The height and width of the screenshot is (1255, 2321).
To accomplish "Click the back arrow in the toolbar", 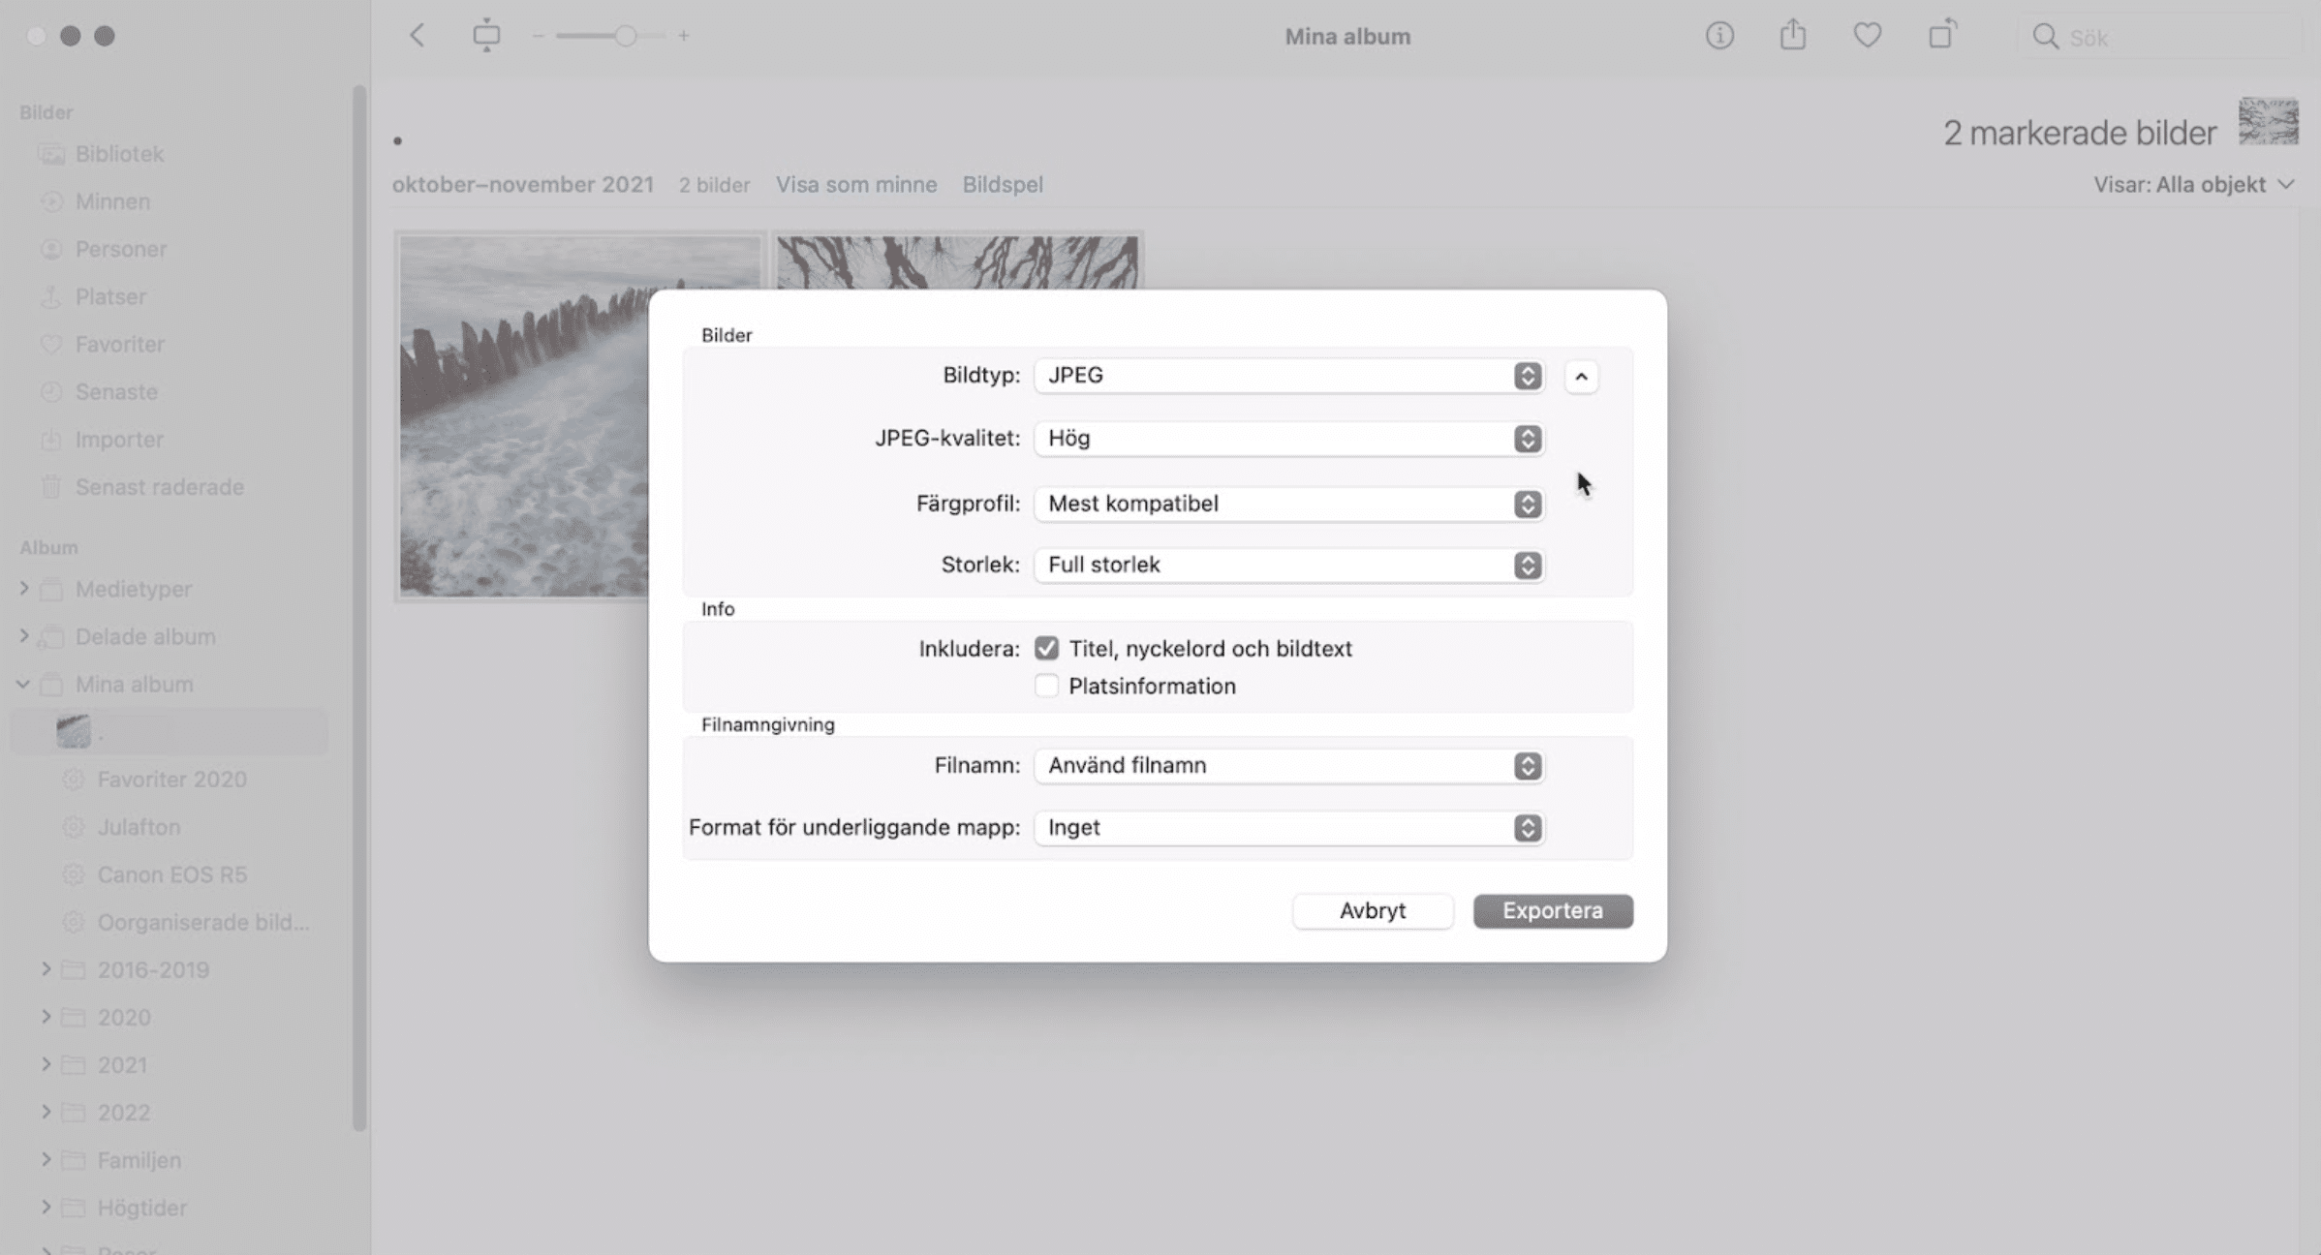I will tap(417, 35).
